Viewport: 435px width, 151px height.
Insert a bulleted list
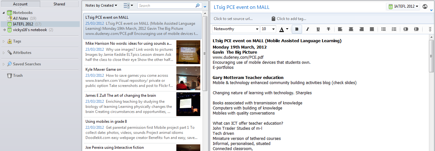pyautogui.click(x=384, y=29)
